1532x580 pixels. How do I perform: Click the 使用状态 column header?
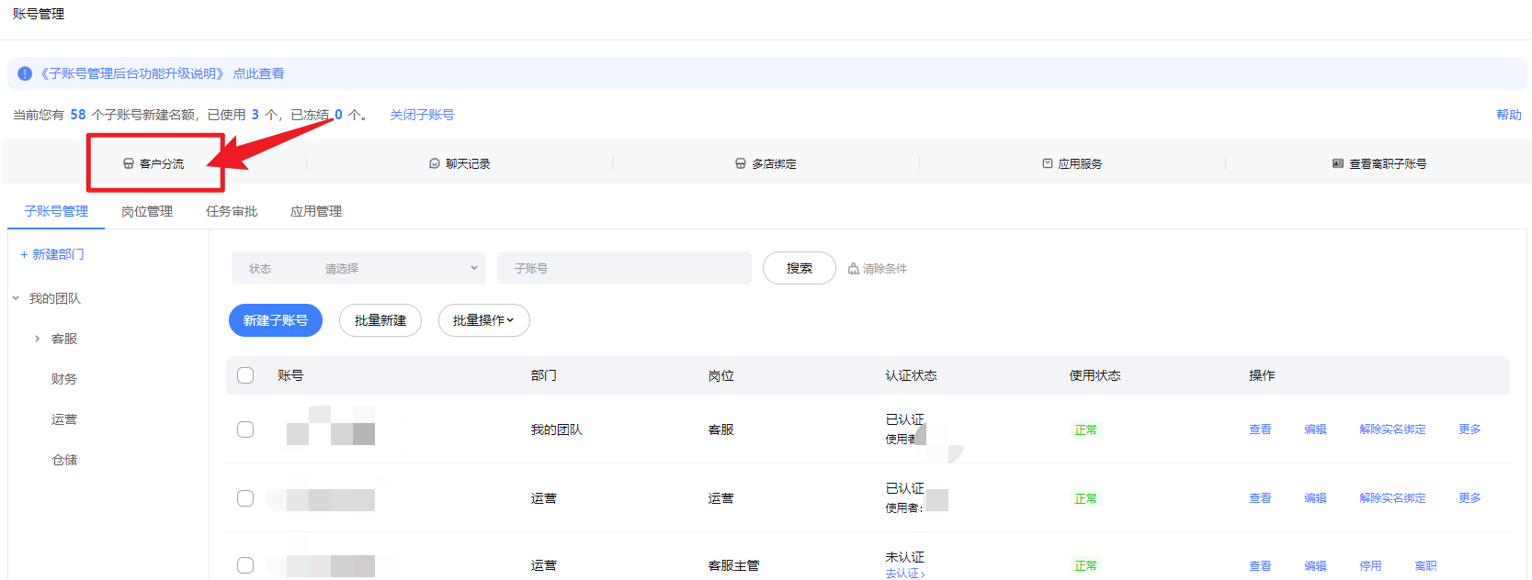pyautogui.click(x=1095, y=375)
